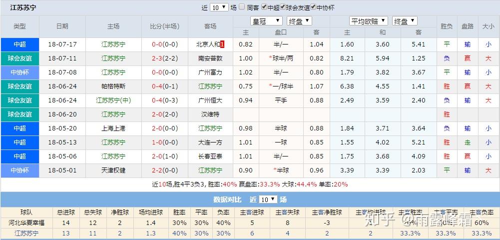The height and width of the screenshot is (240, 500).
Task: Click the 中协杯 label on 18-05-01 row
Action: point(20,170)
